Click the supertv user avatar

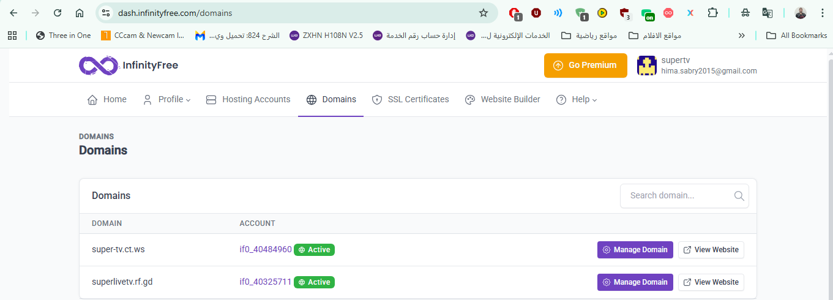point(647,66)
